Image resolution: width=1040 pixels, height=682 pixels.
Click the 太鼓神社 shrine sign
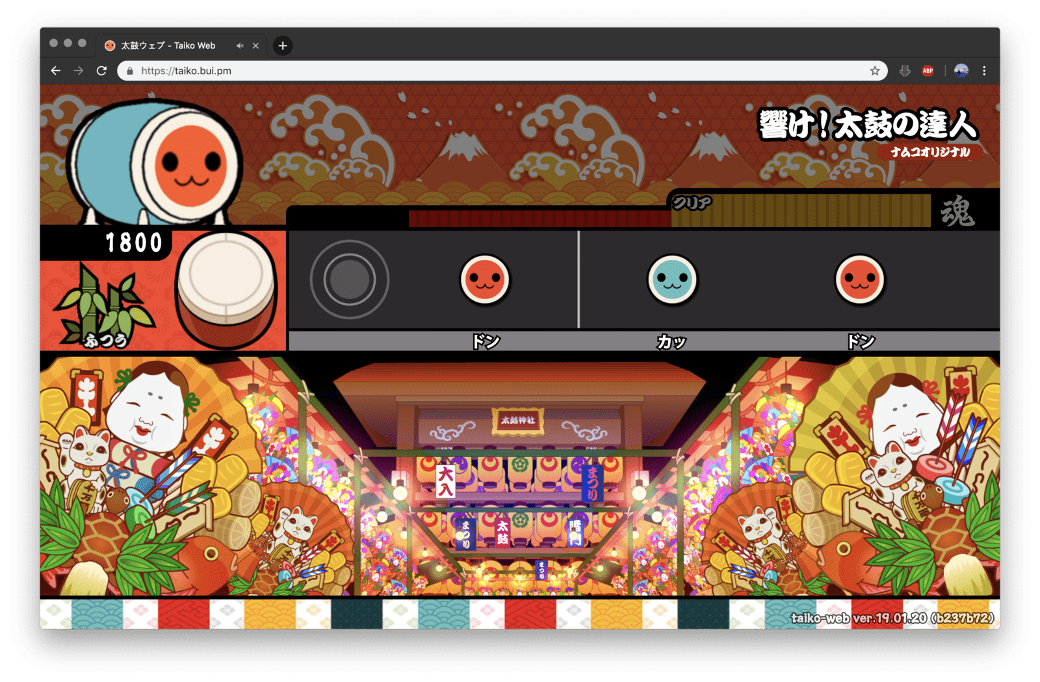(517, 421)
